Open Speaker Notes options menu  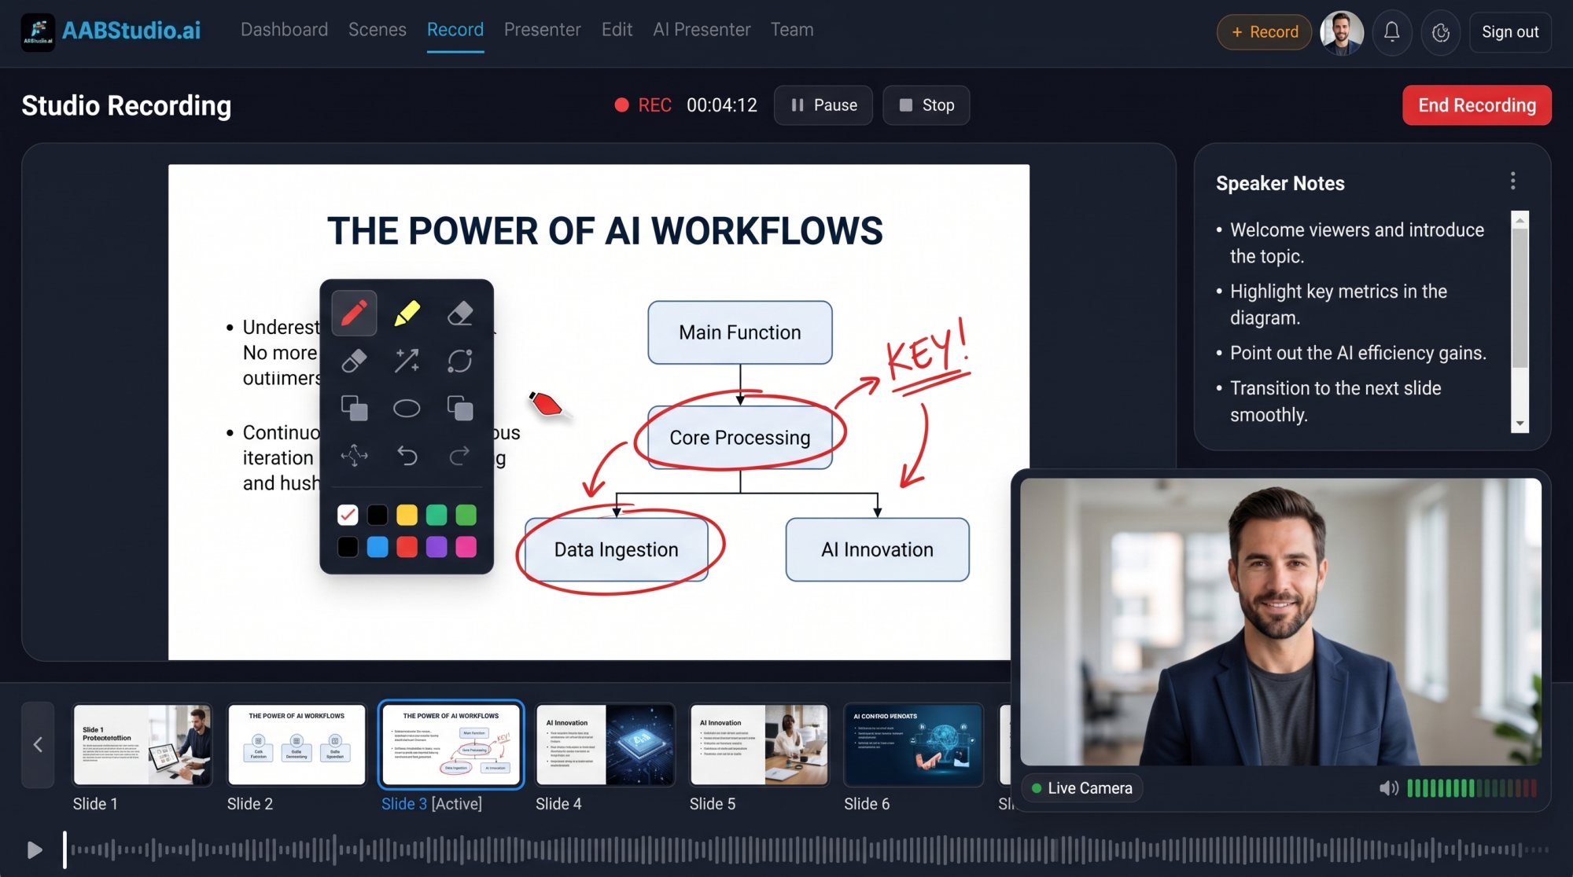[x=1513, y=182]
